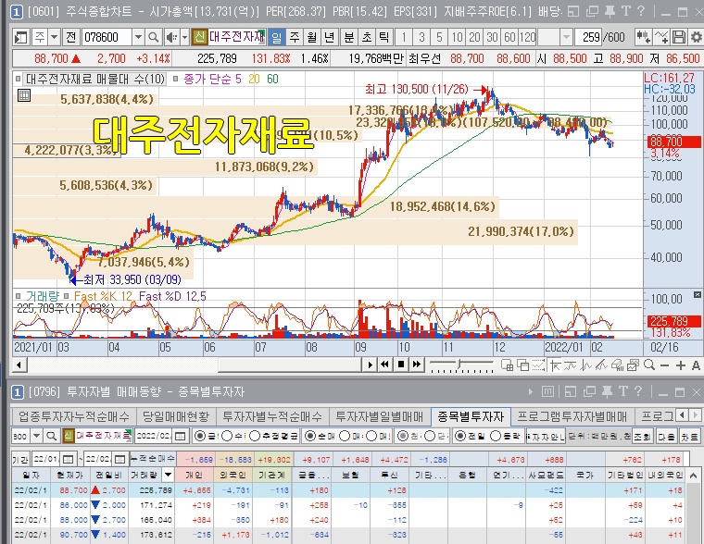Close the volume indicator panel X
The height and width of the screenshot is (544, 704).
click(x=697, y=294)
